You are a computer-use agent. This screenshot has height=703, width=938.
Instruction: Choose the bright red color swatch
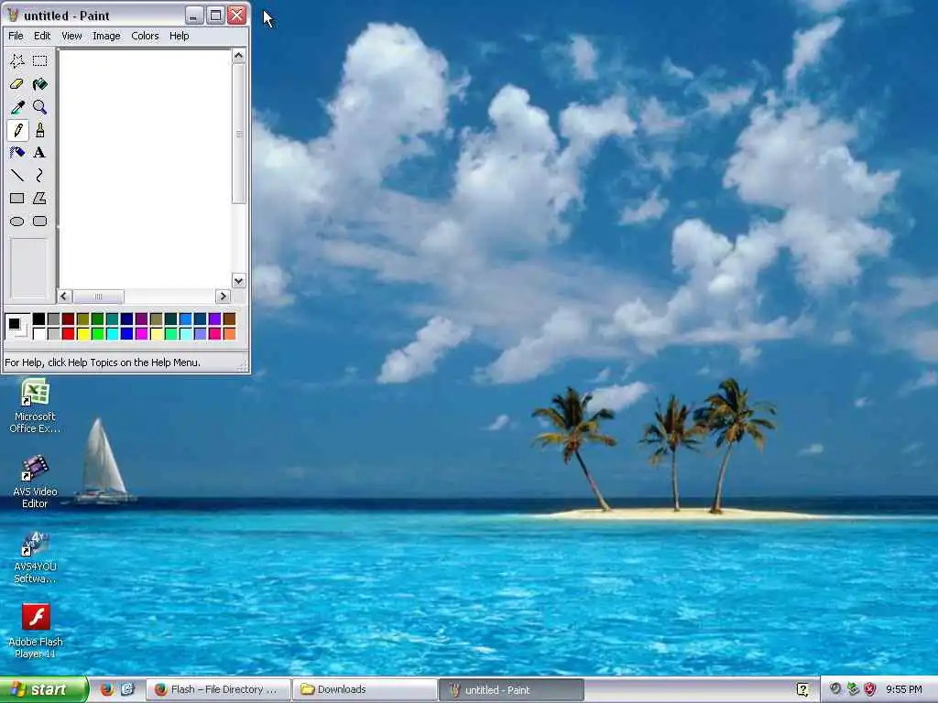coord(68,333)
